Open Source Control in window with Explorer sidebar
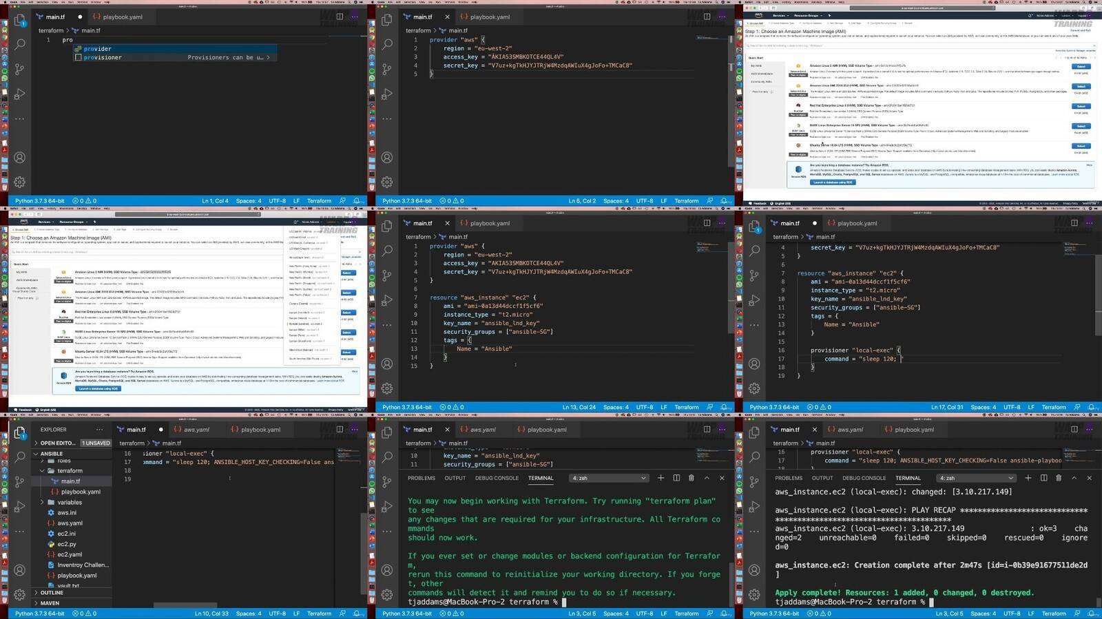Image resolution: width=1102 pixels, height=619 pixels. pyautogui.click(x=20, y=481)
